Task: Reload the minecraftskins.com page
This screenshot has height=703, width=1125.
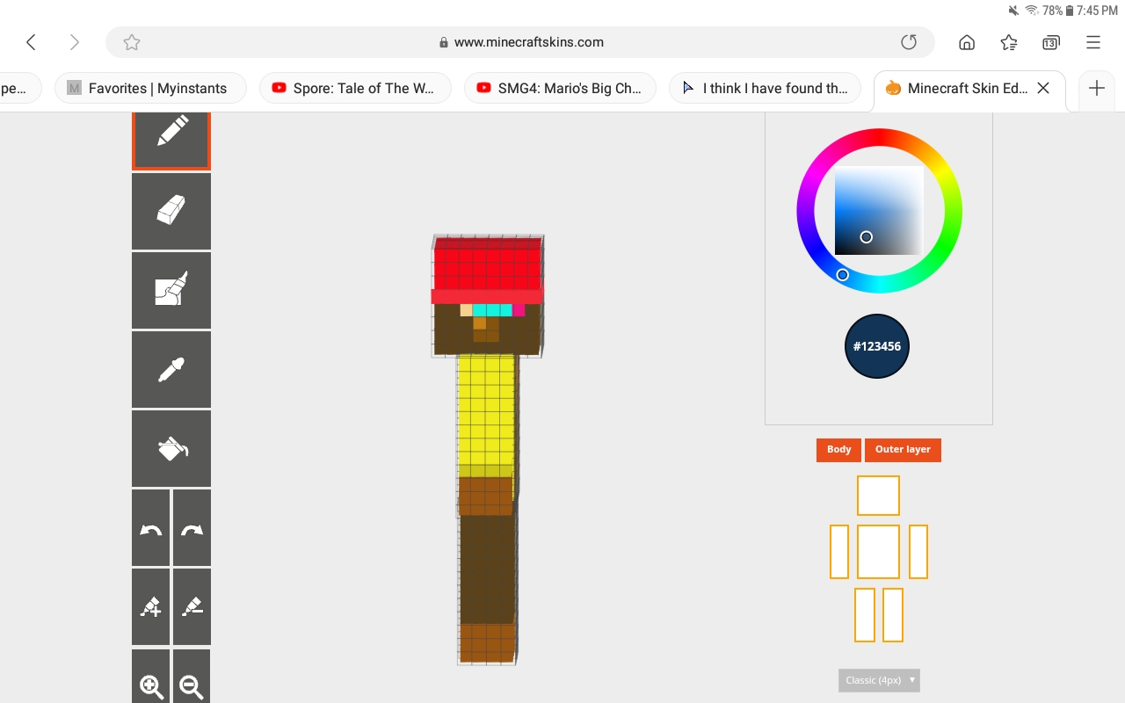Action: (909, 41)
